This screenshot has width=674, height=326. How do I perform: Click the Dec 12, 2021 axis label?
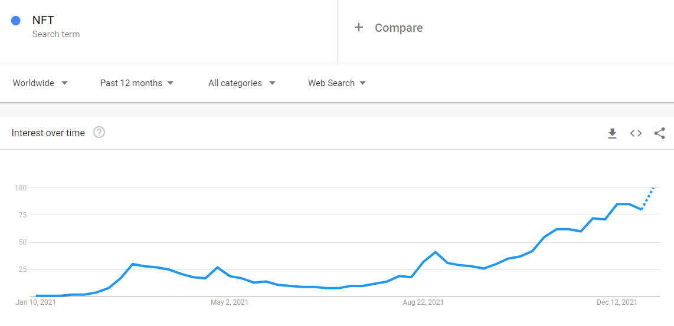[617, 302]
